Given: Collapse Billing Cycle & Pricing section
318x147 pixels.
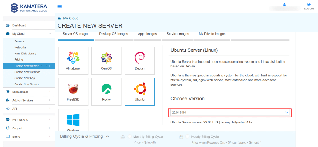Looking at the screenshot, I should pos(107,136).
